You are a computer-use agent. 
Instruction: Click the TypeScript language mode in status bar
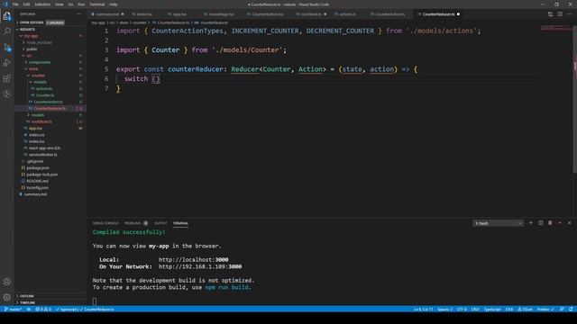coord(492,310)
